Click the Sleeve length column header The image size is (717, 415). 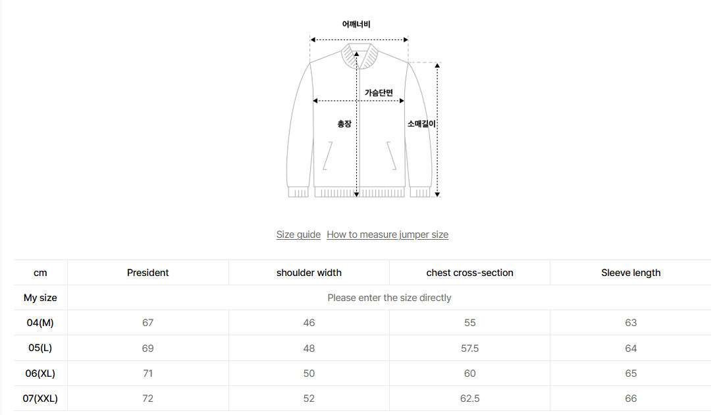pyautogui.click(x=631, y=272)
